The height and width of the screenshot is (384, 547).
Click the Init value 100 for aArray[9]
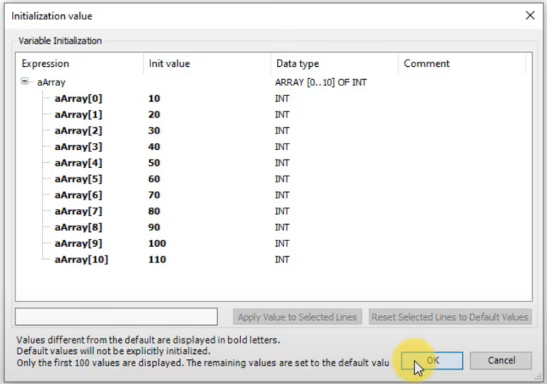click(x=157, y=243)
